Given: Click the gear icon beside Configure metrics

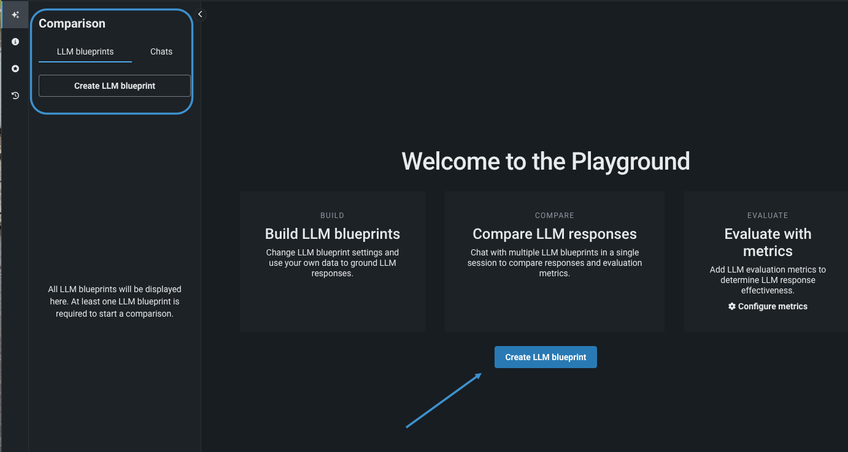Looking at the screenshot, I should click(x=731, y=306).
